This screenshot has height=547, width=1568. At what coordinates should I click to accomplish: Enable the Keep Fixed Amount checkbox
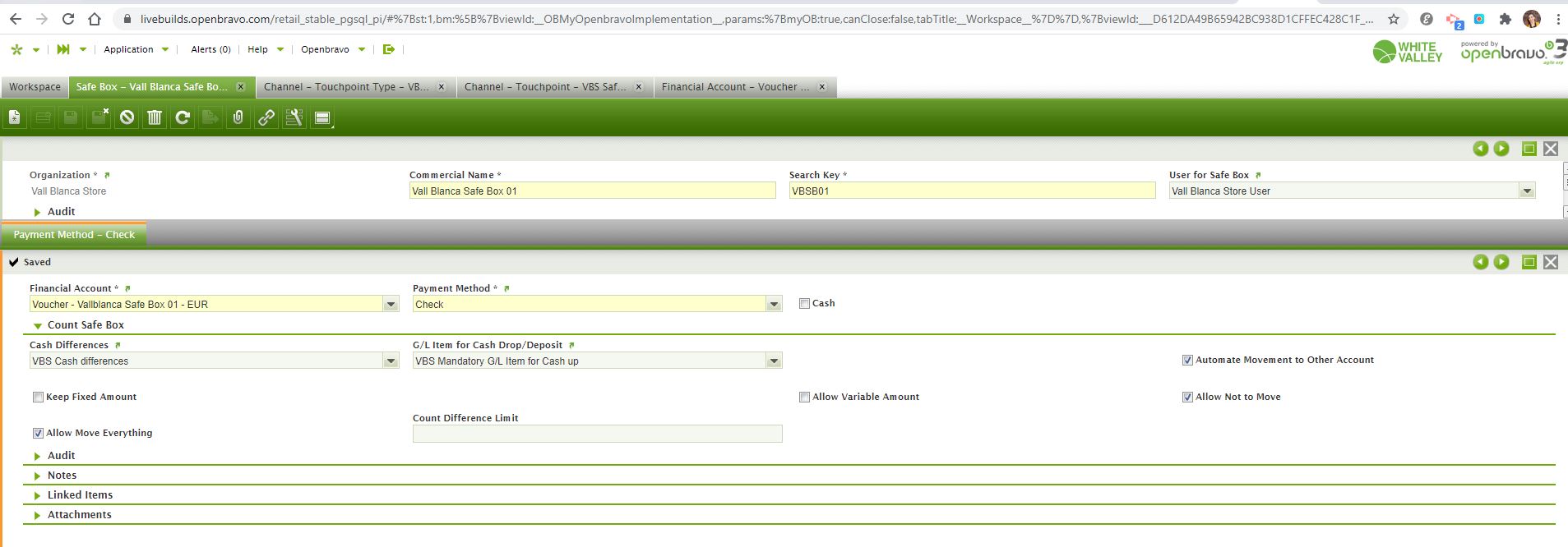[38, 397]
